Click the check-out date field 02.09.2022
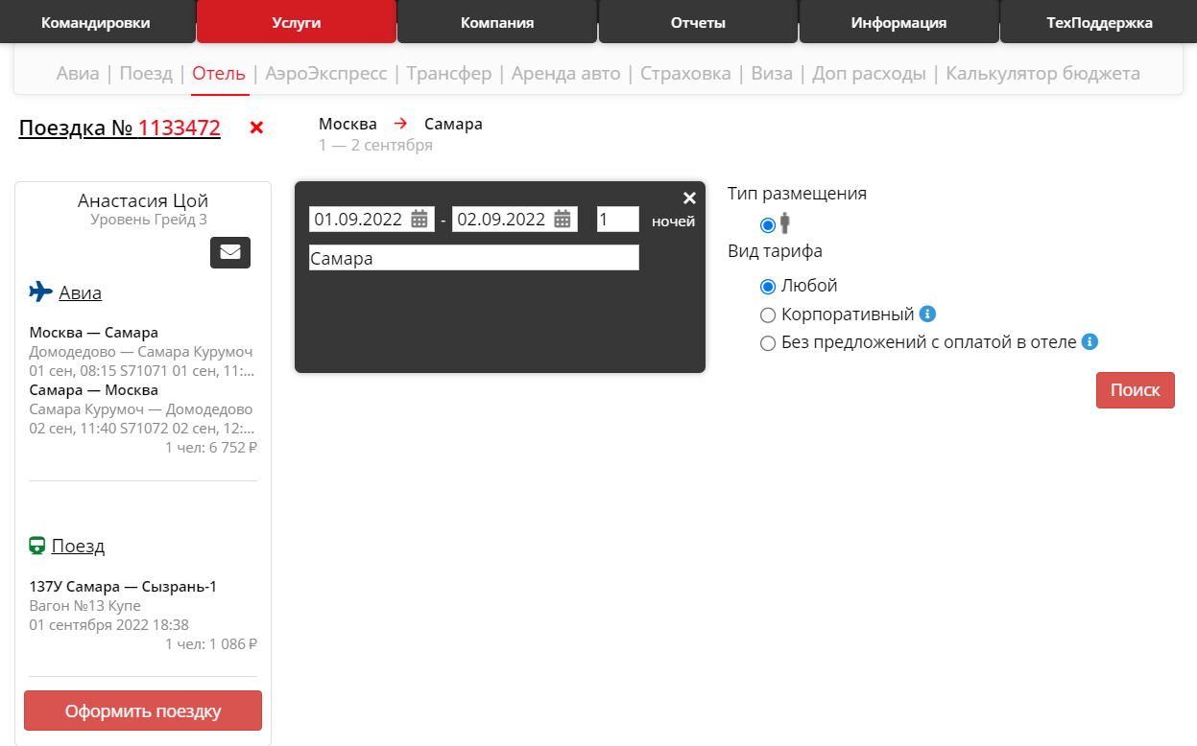The image size is (1197, 746). pyautogui.click(x=515, y=219)
